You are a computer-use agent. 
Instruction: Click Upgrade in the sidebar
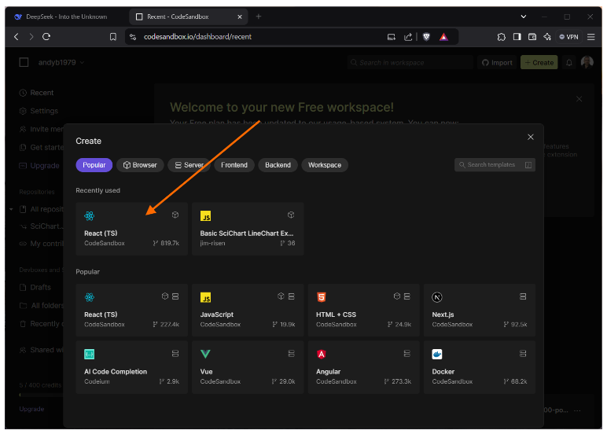pyautogui.click(x=39, y=166)
